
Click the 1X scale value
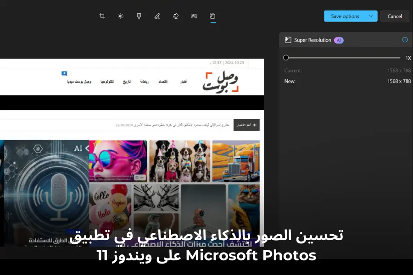click(408, 58)
